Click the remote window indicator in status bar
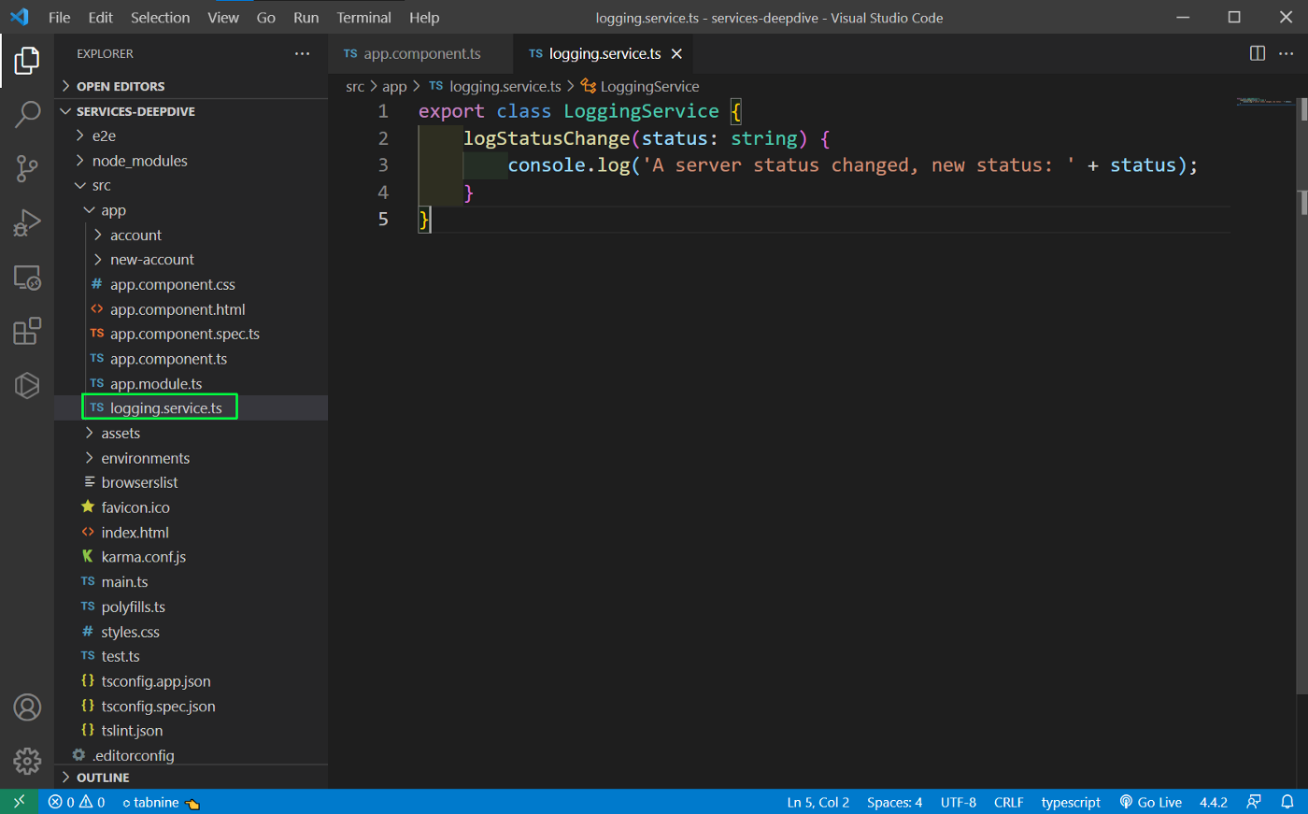The width and height of the screenshot is (1308, 814). (20, 802)
